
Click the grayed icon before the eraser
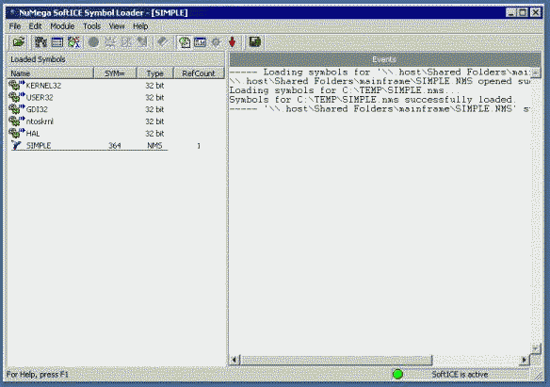point(141,42)
